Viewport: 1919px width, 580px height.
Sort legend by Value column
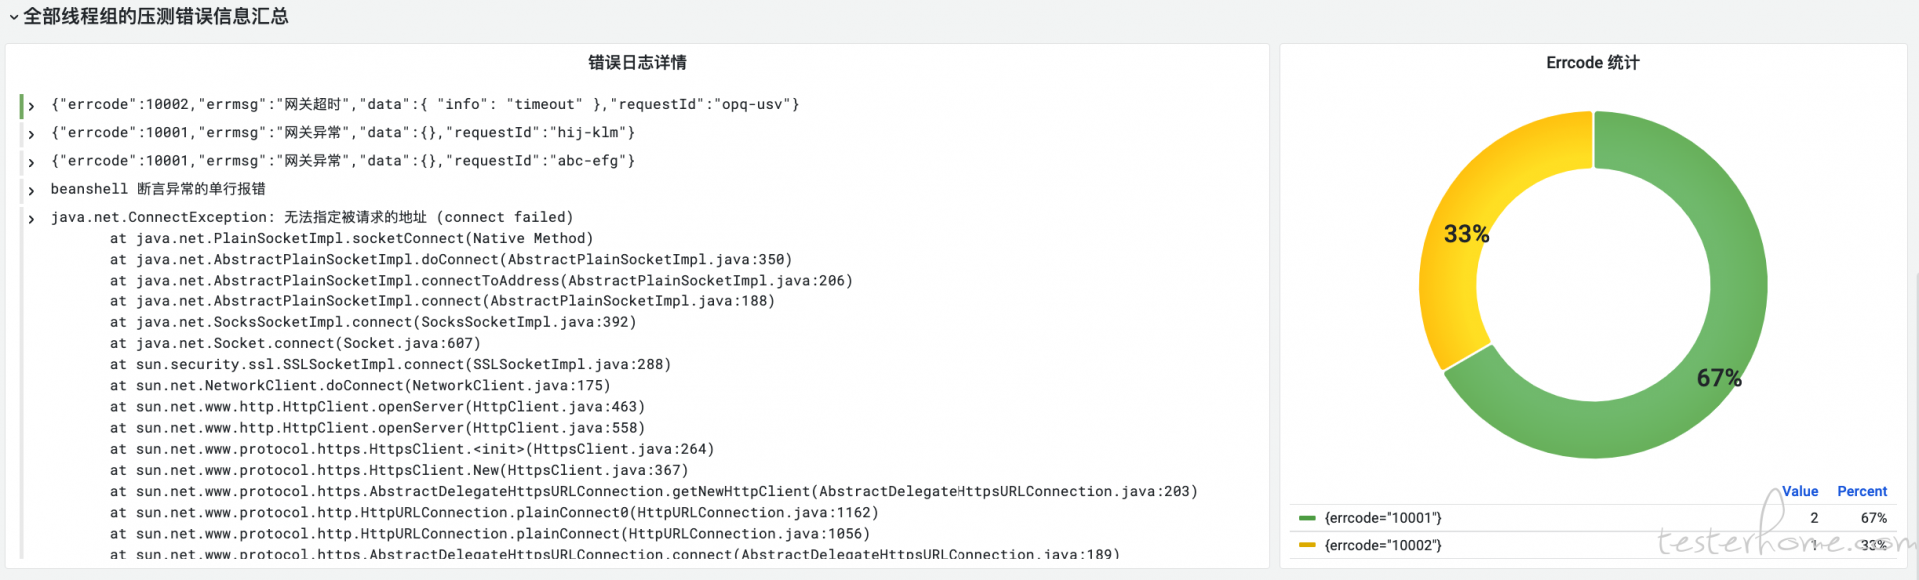coord(1800,491)
